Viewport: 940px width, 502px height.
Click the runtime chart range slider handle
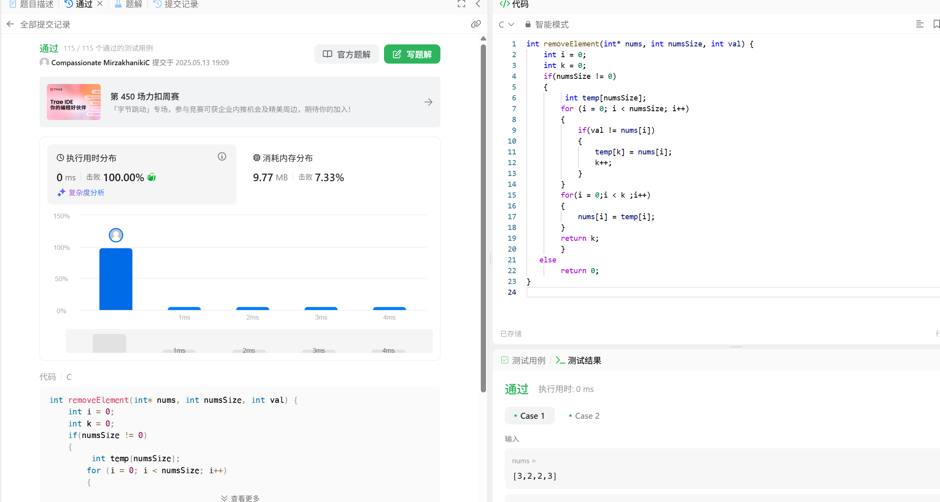point(109,343)
